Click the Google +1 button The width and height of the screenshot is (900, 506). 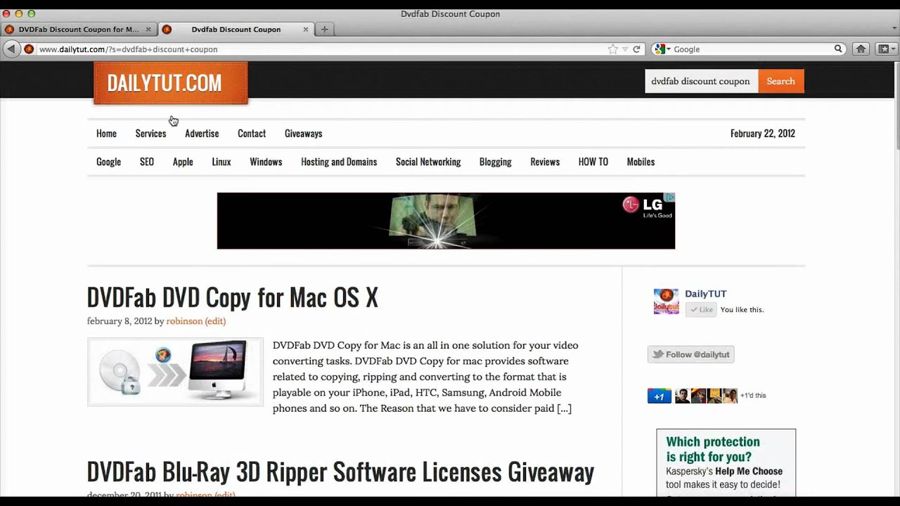660,396
